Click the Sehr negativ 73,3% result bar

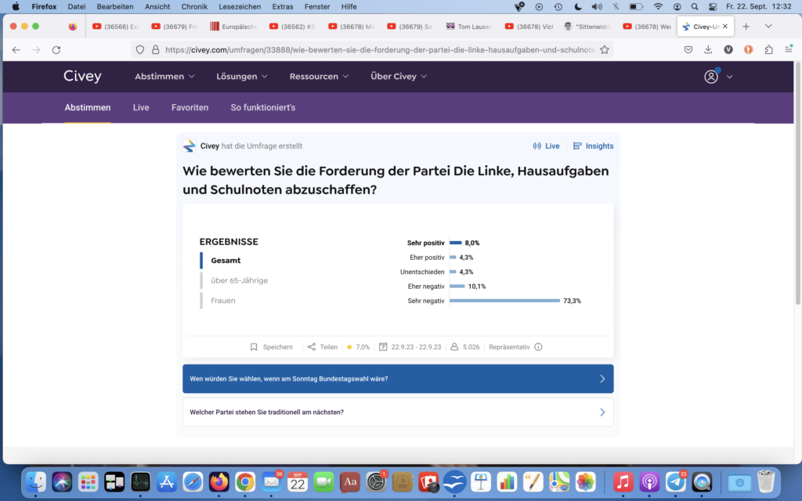(x=504, y=301)
